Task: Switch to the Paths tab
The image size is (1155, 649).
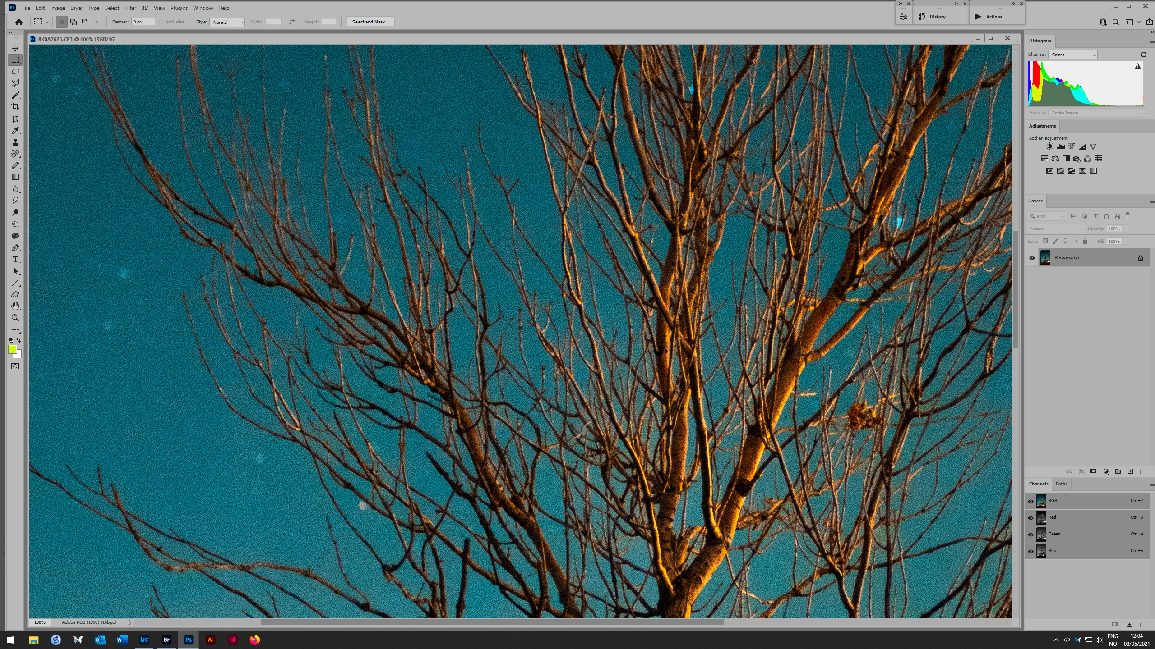Action: (x=1061, y=484)
